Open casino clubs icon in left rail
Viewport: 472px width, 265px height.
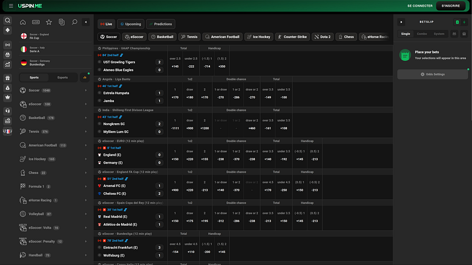pyautogui.click(x=7, y=30)
